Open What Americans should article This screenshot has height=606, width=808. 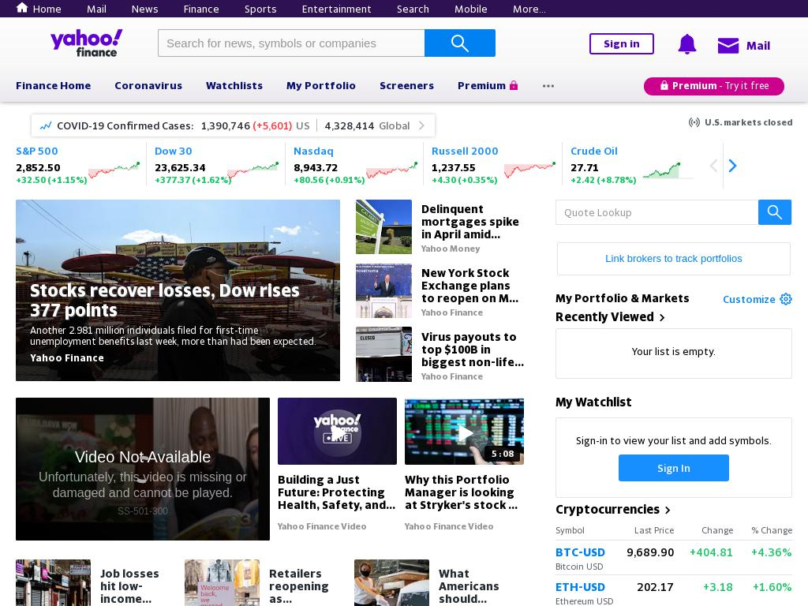click(469, 586)
